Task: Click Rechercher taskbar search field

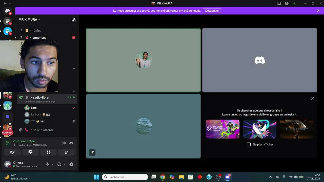Action: (125, 177)
